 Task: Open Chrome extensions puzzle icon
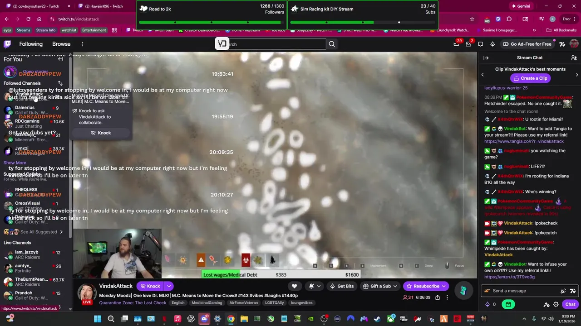point(509,19)
